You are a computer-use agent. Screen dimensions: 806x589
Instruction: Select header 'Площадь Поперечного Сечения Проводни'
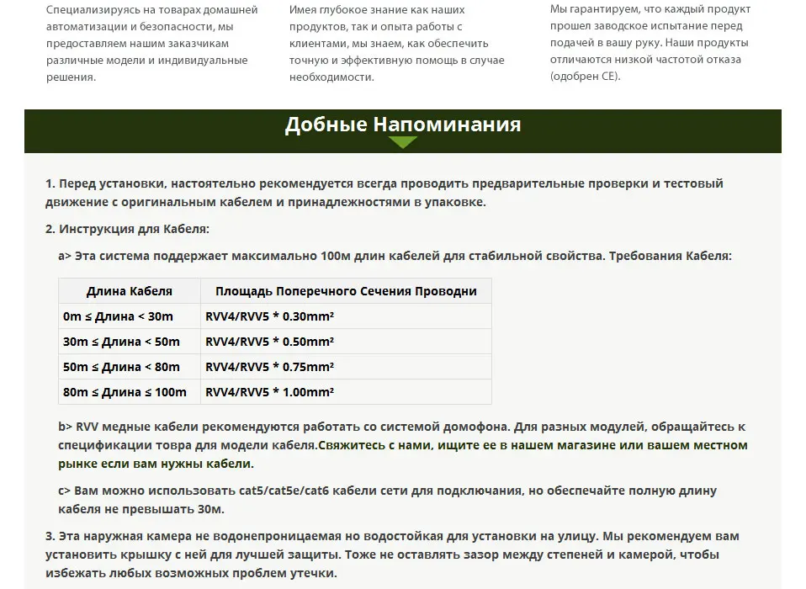click(346, 291)
